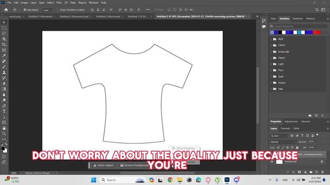Image resolution: width=330 pixels, height=185 pixels.
Task: Select the Pen tool
Action: pyautogui.click(x=4, y=106)
